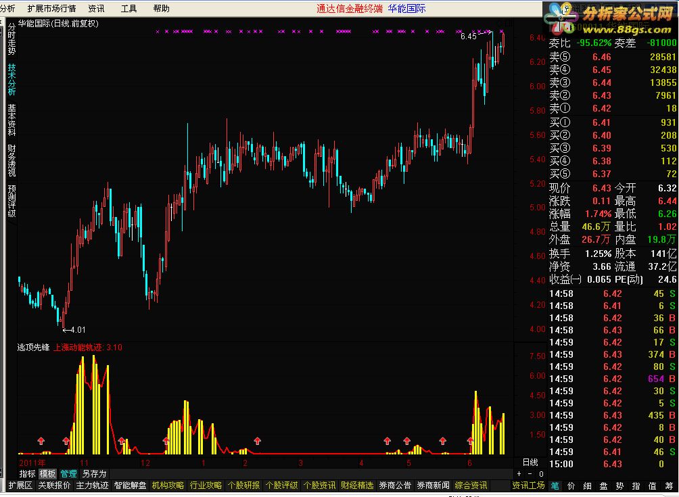This screenshot has width=679, height=497.
Task: Click the 6.45 high price marker
Action: click(x=468, y=37)
